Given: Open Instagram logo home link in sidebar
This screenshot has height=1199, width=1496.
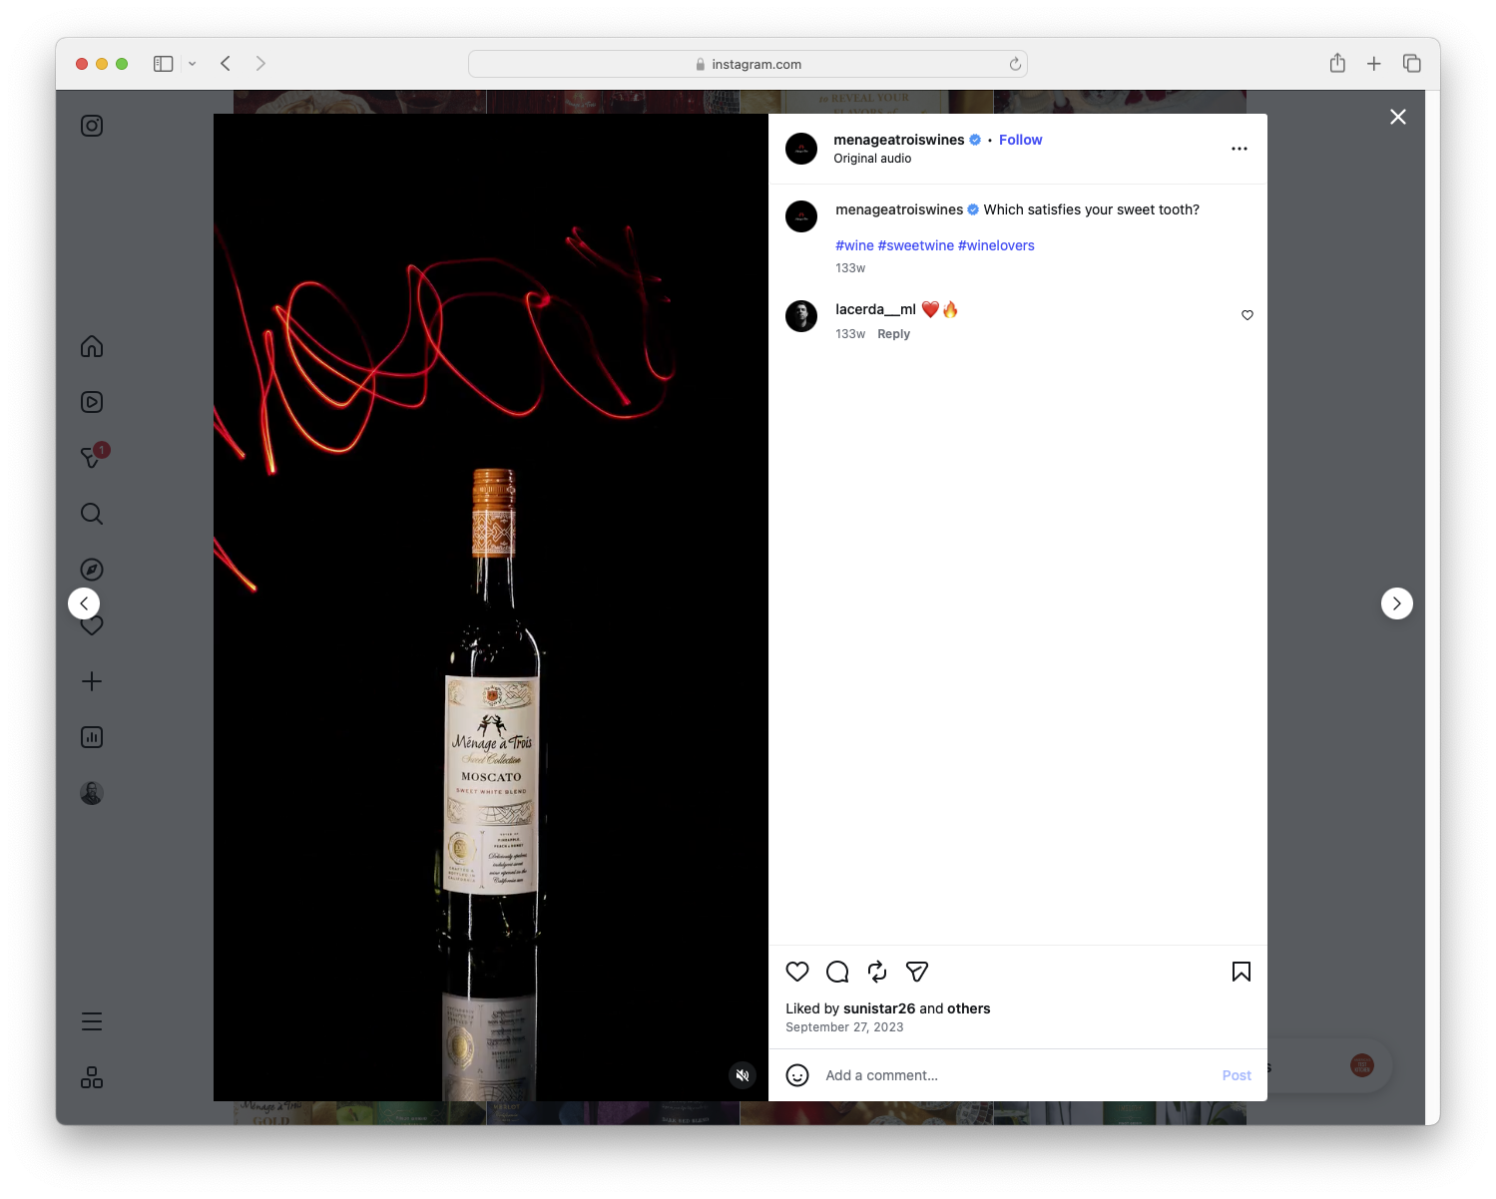Looking at the screenshot, I should pos(92,126).
